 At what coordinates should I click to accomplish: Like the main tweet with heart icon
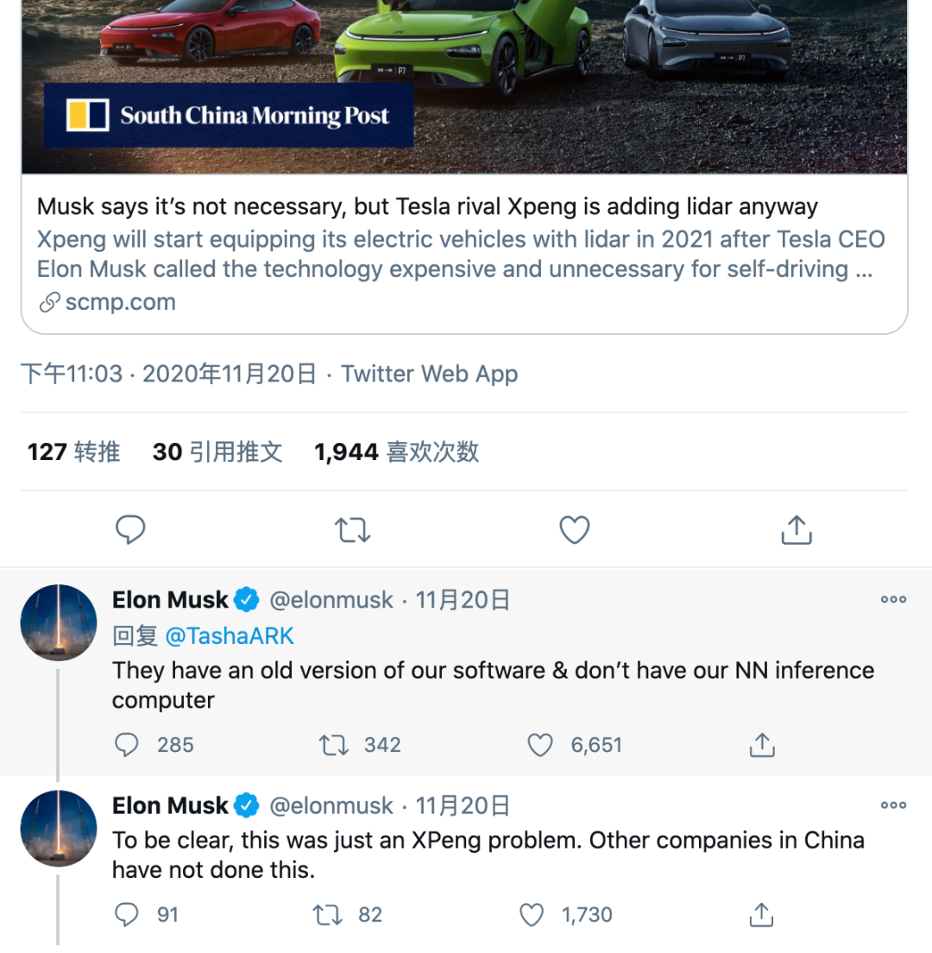coord(575,530)
